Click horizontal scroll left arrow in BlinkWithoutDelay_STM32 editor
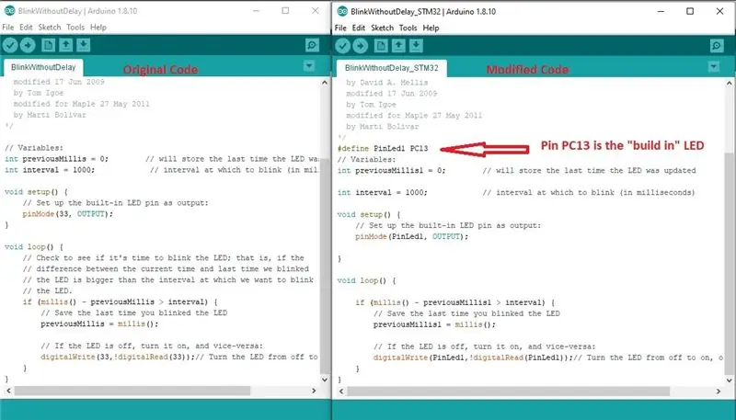 [x=341, y=391]
